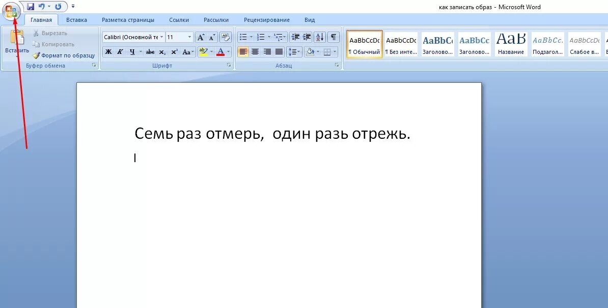Toggle bold formatting (Ж)
The width and height of the screenshot is (608, 308).
(x=107, y=51)
